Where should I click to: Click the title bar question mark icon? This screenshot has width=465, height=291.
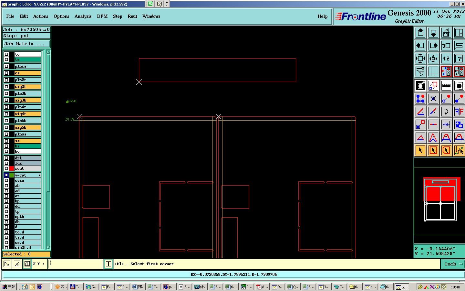click(160, 4)
